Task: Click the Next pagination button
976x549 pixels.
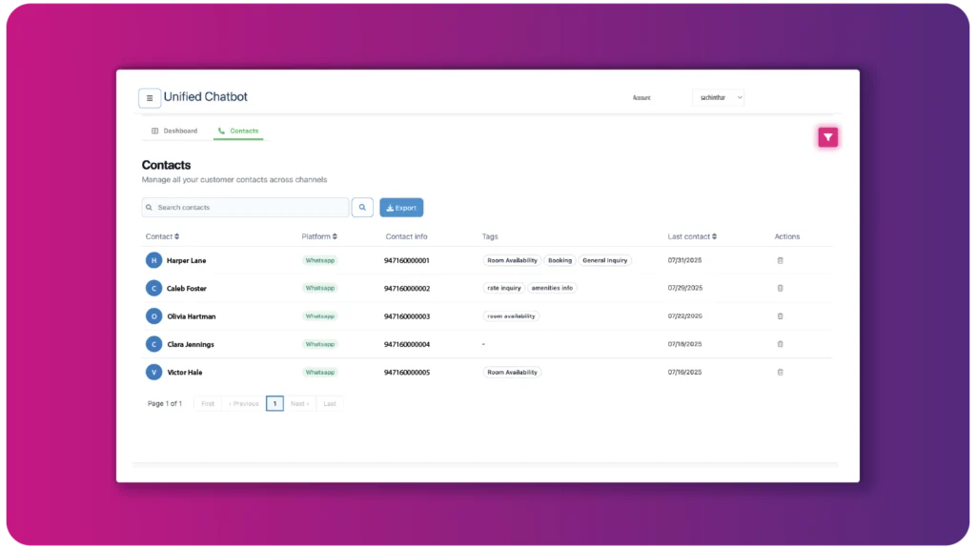Action: (x=299, y=404)
